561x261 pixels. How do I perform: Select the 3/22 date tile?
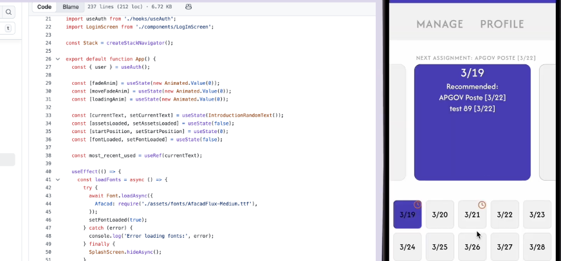tap(505, 215)
